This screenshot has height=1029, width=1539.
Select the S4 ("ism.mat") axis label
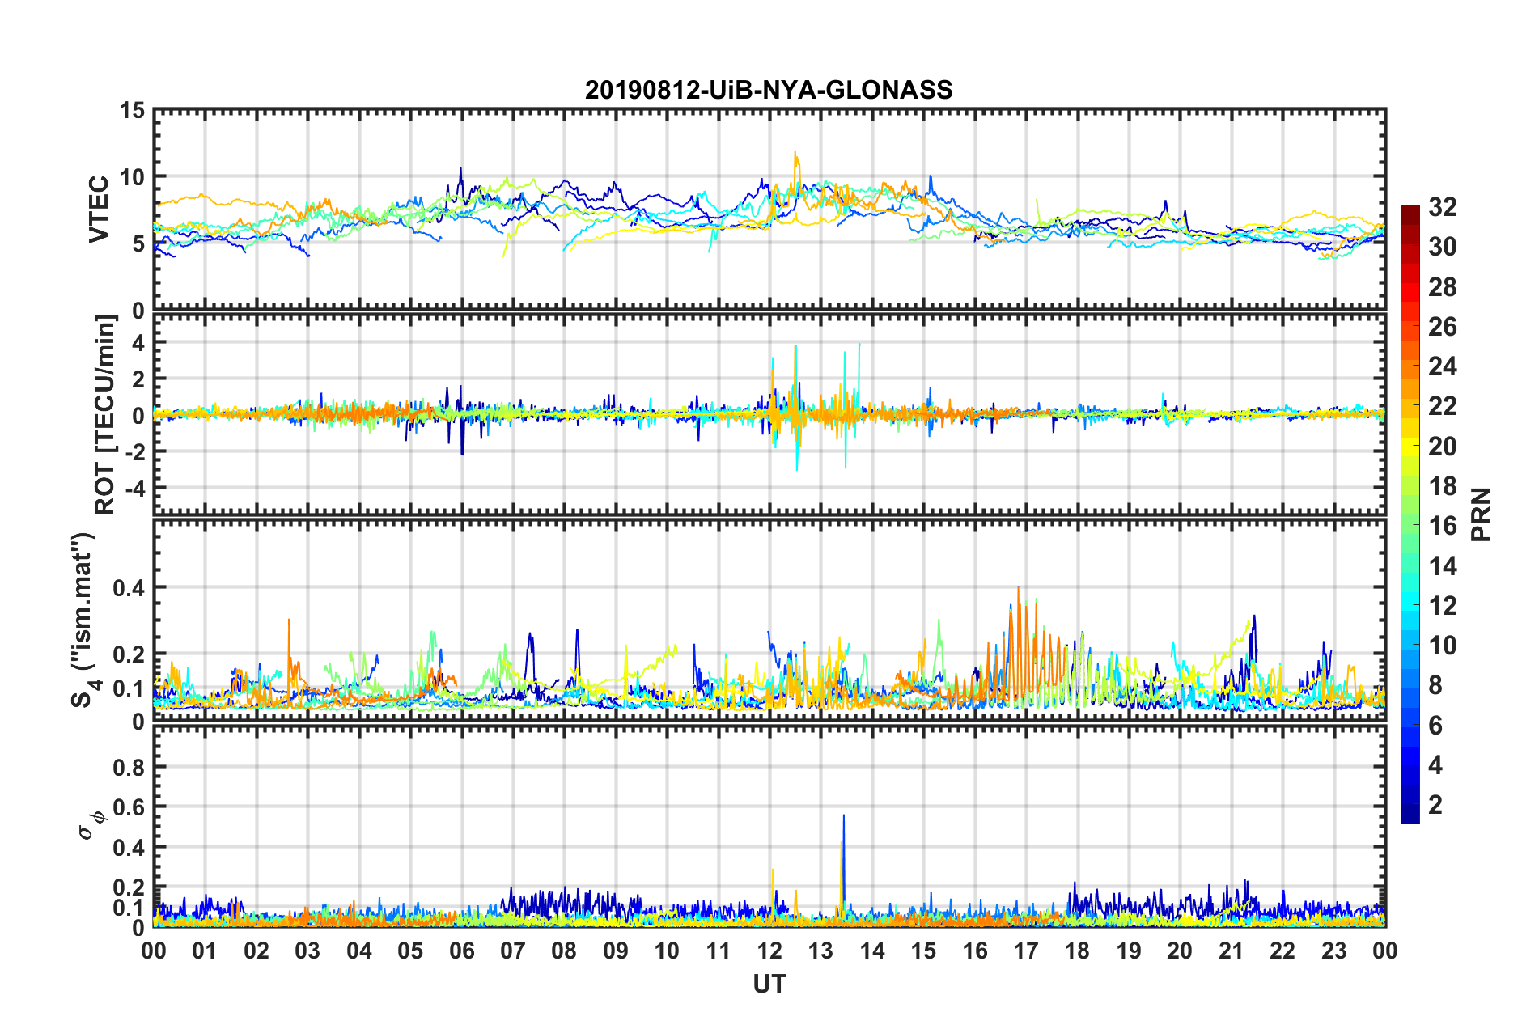click(x=83, y=620)
